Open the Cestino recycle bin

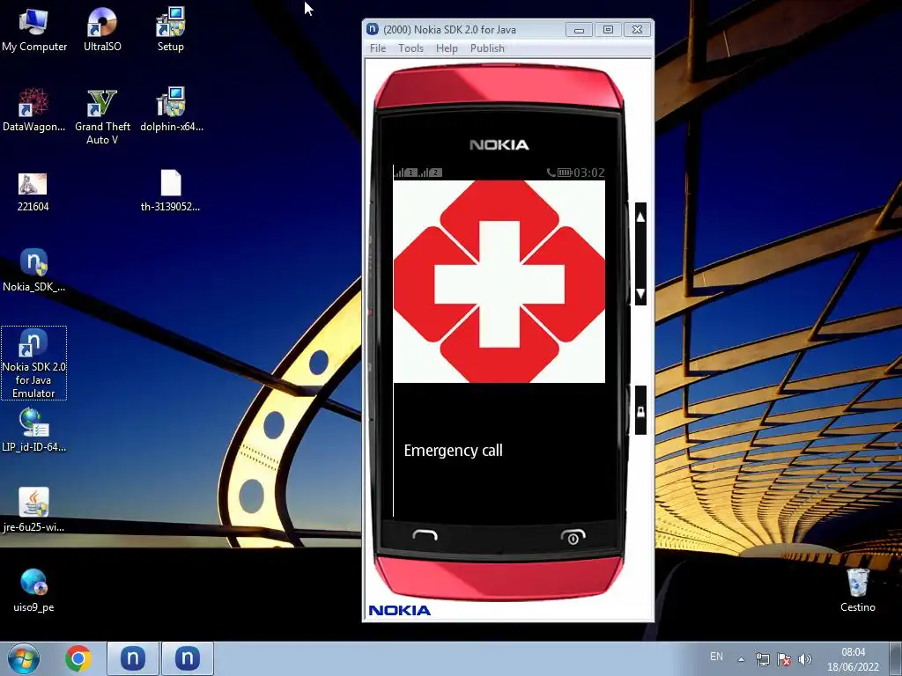857,590
